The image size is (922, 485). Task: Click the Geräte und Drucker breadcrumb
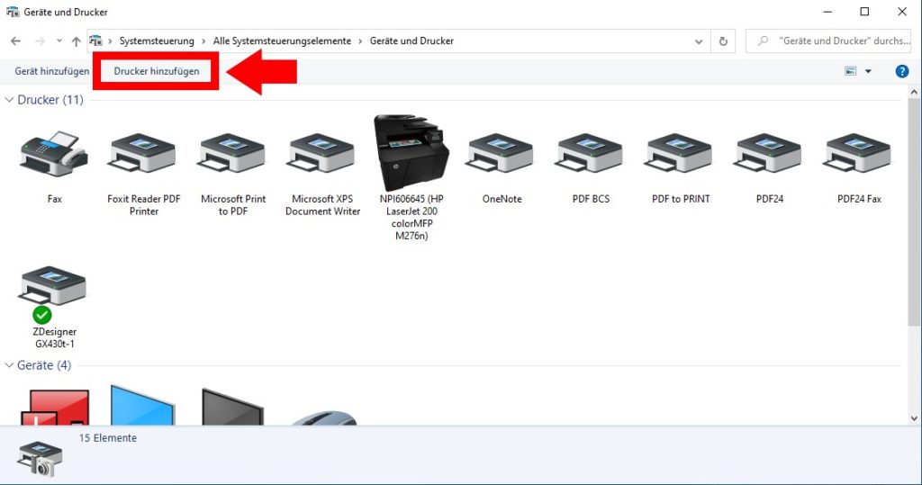[411, 41]
